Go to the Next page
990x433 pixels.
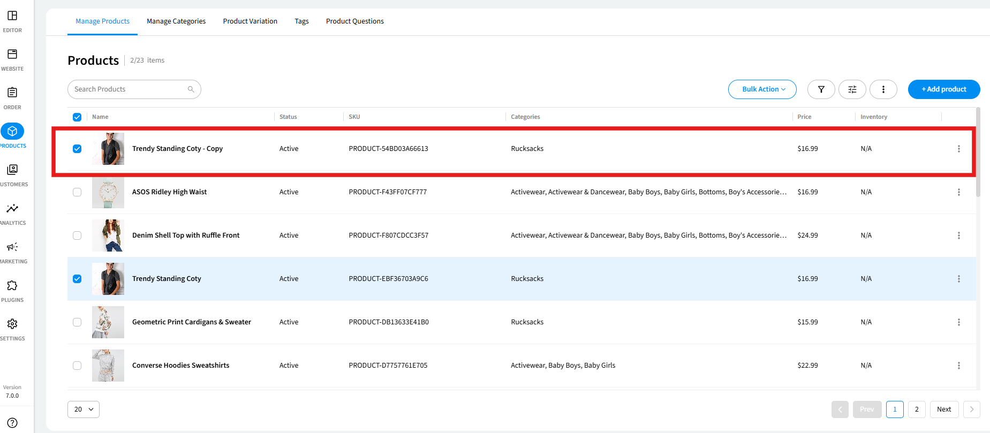click(943, 409)
